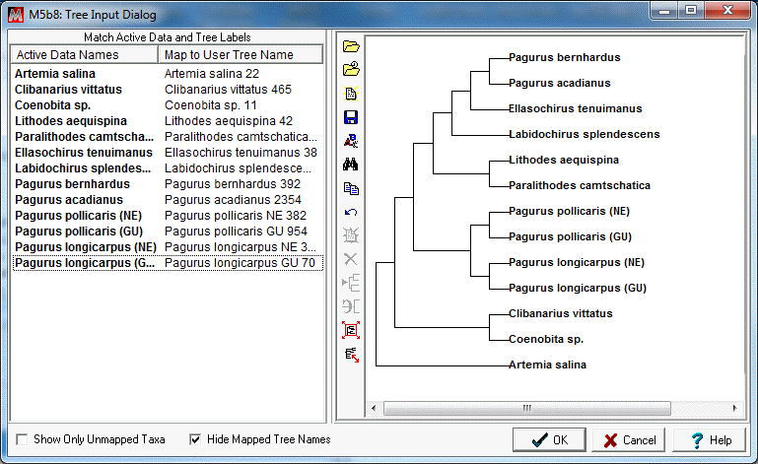Click the mapped name Clibanarius vittatus 465
758x464 pixels.
click(x=228, y=90)
